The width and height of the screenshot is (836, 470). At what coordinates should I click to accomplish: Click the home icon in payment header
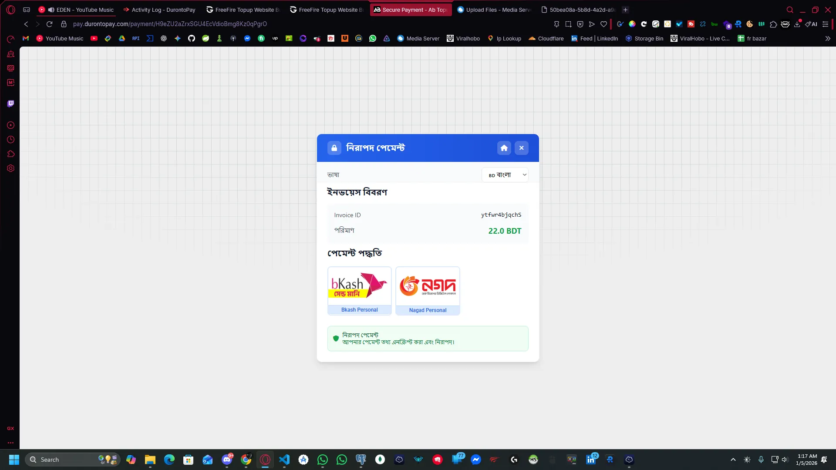coord(504,148)
